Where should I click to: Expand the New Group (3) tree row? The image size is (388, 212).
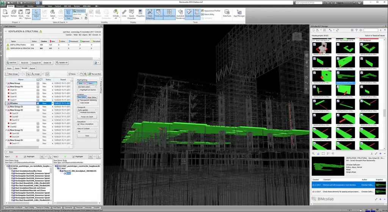click(6, 107)
